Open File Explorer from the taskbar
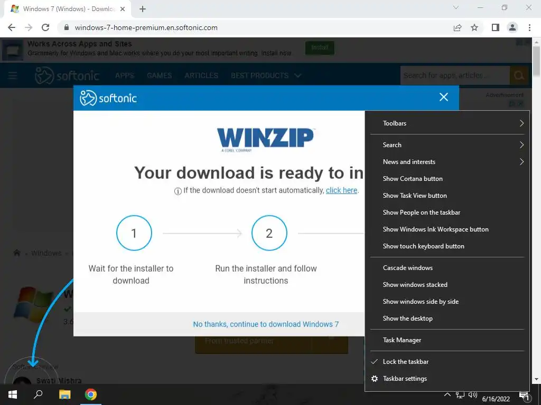This screenshot has width=541, height=405. (64, 394)
